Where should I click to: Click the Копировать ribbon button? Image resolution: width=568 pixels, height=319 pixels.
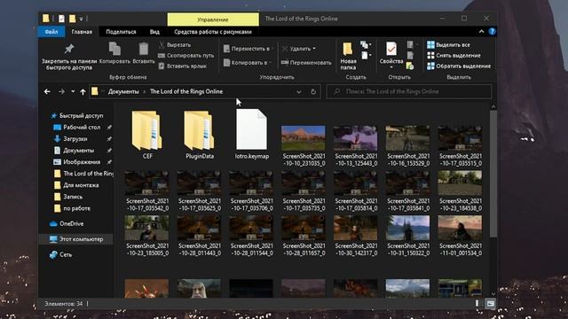click(114, 53)
